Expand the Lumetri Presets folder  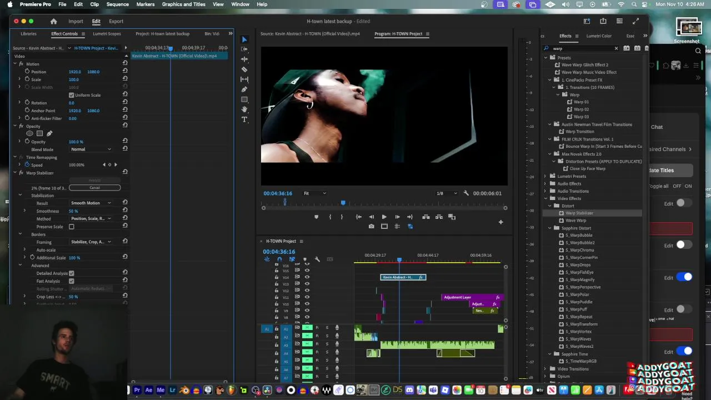(545, 176)
